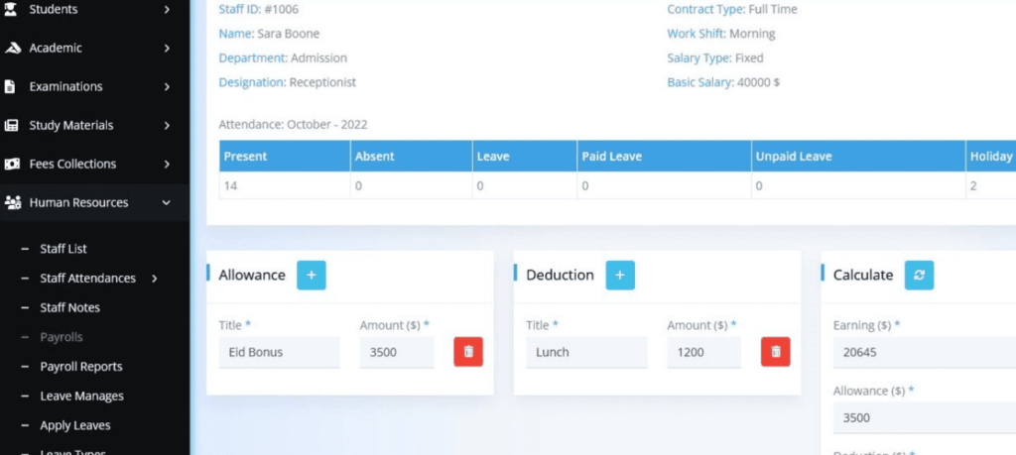Click the Students sidebar icon

coord(11,9)
